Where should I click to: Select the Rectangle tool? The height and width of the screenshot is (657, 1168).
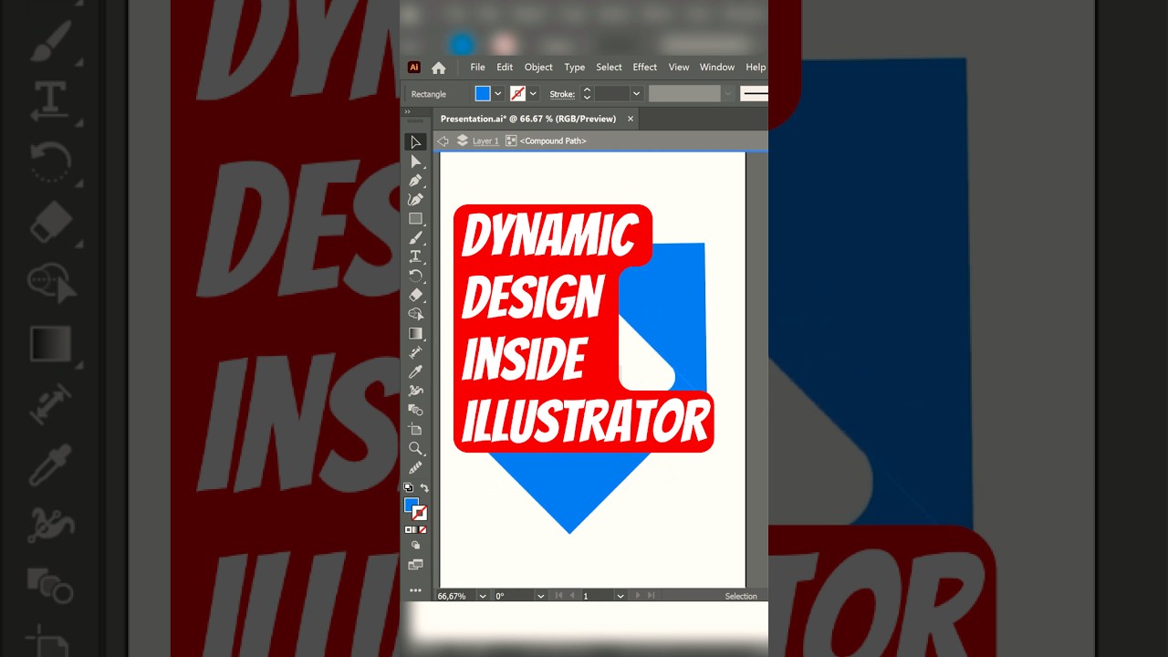click(415, 219)
